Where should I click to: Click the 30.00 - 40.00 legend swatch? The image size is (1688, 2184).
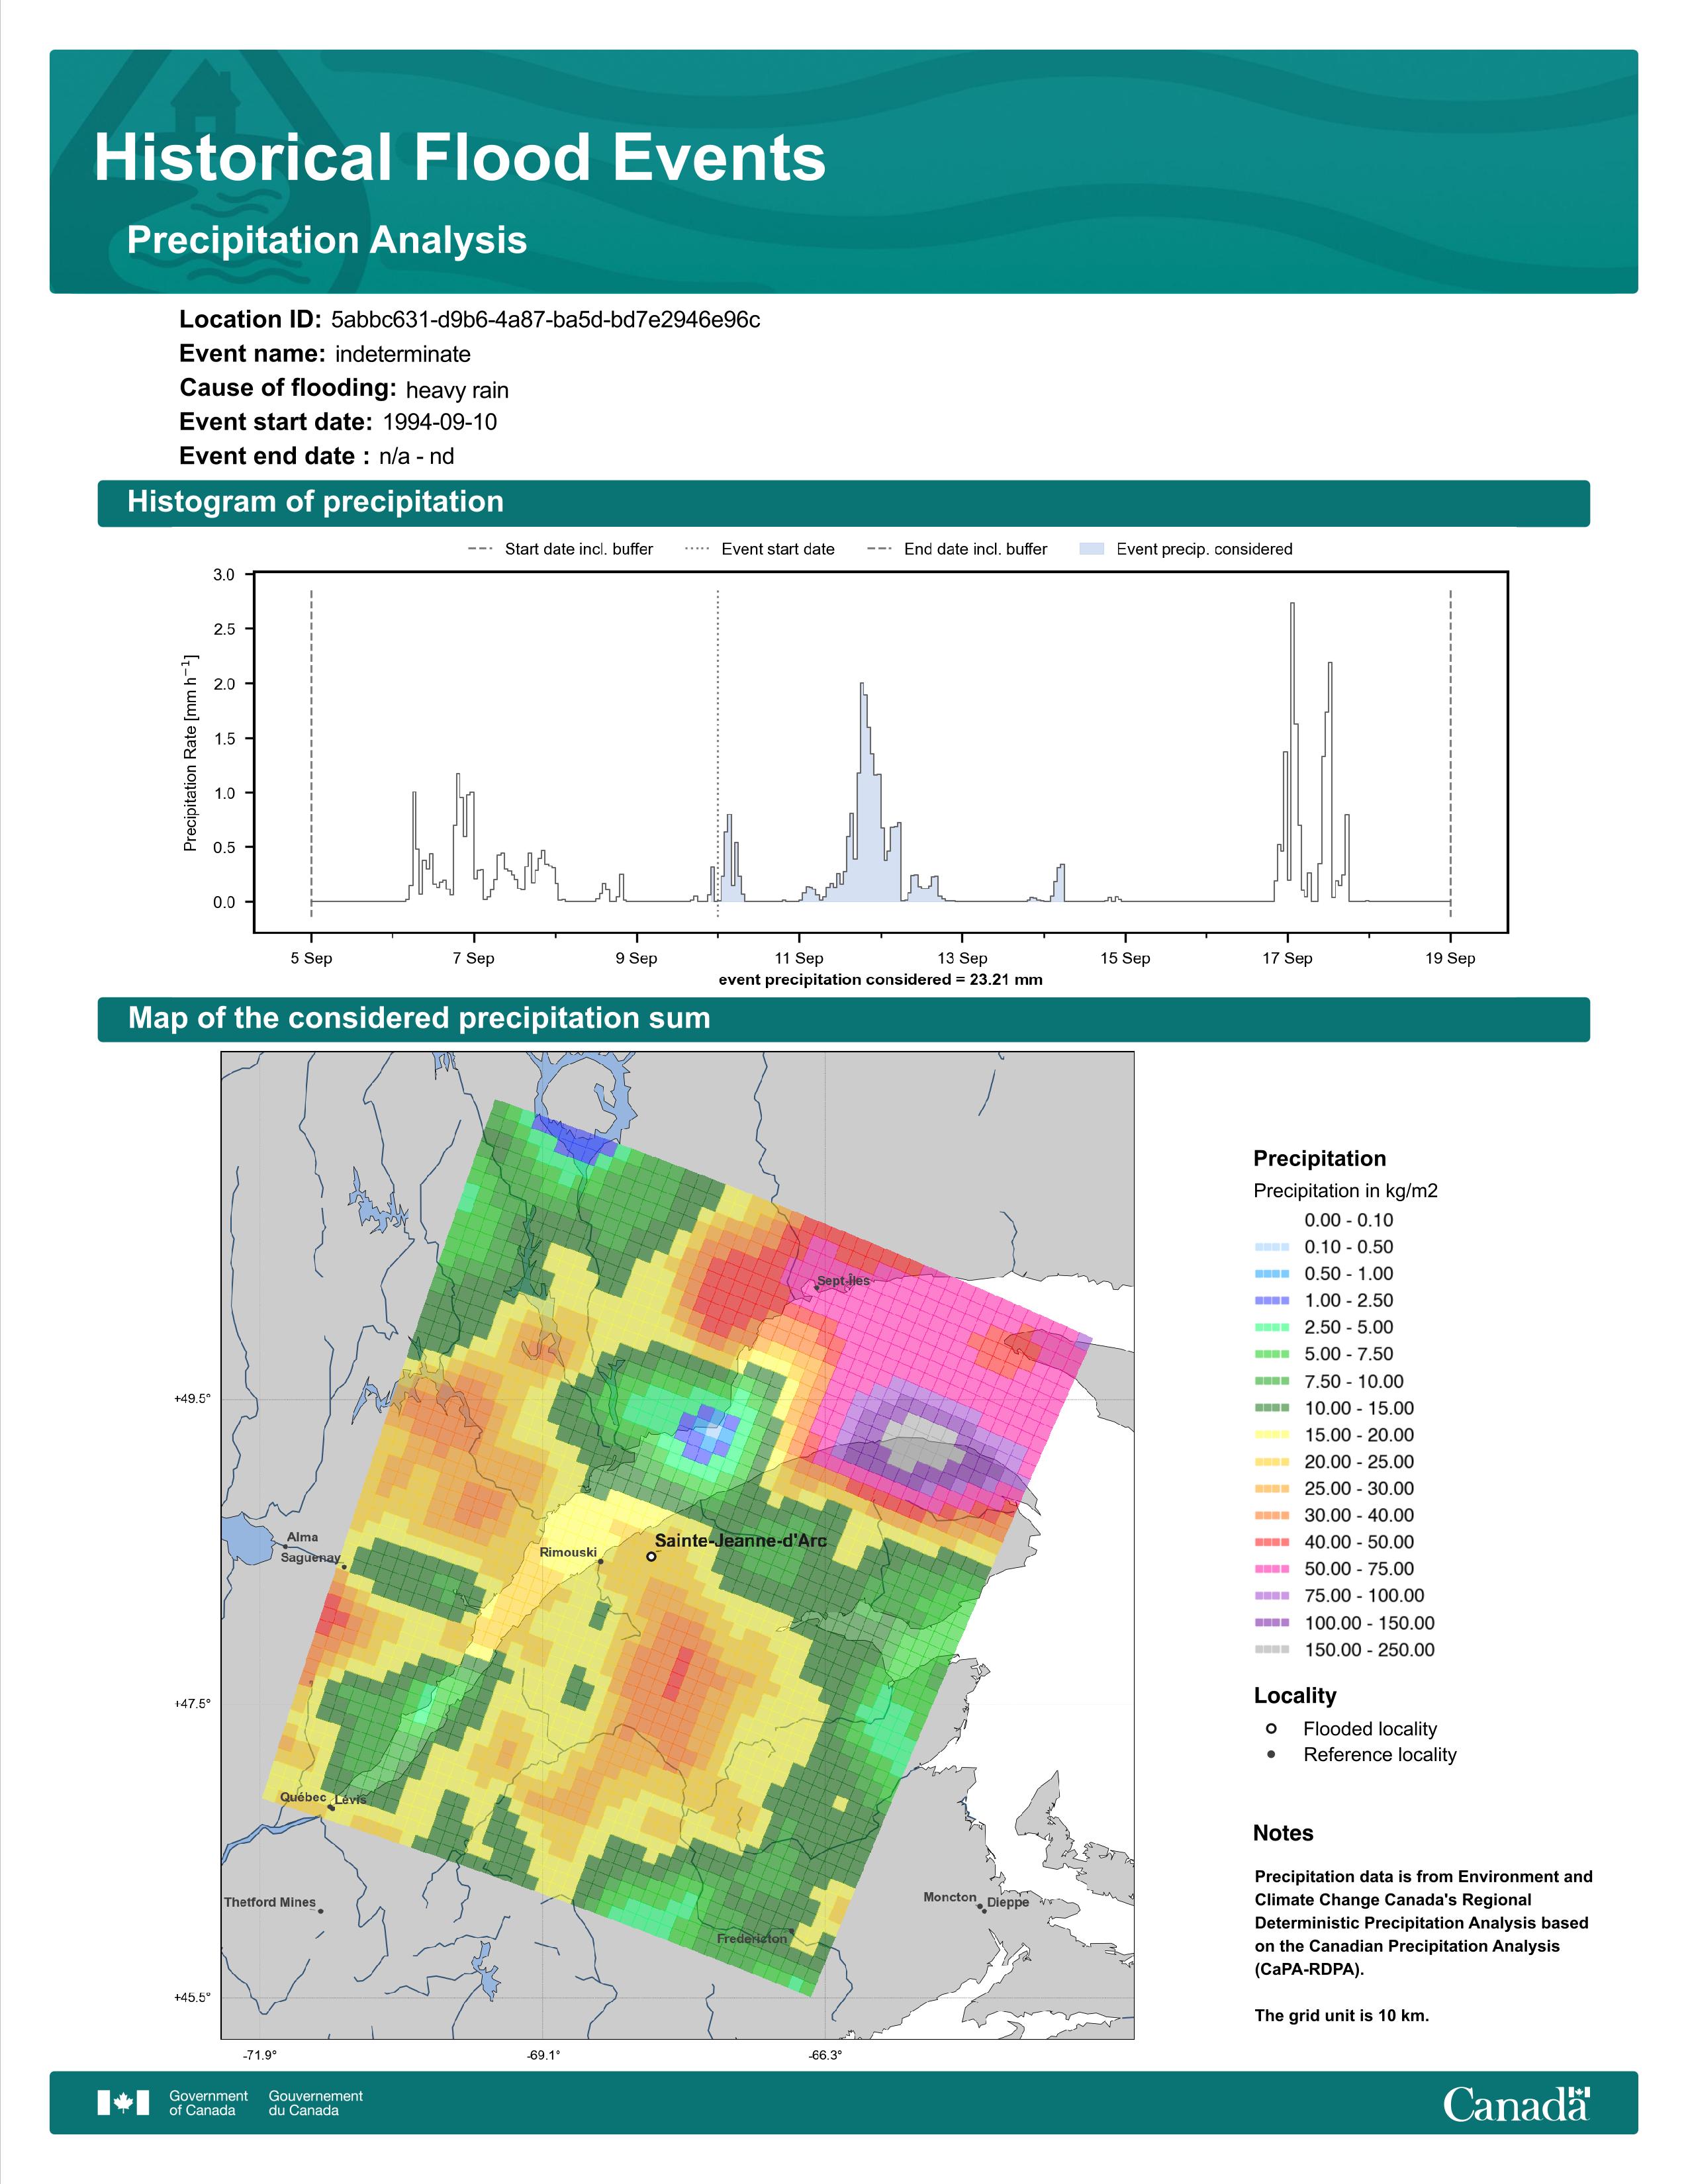coord(1272,1516)
